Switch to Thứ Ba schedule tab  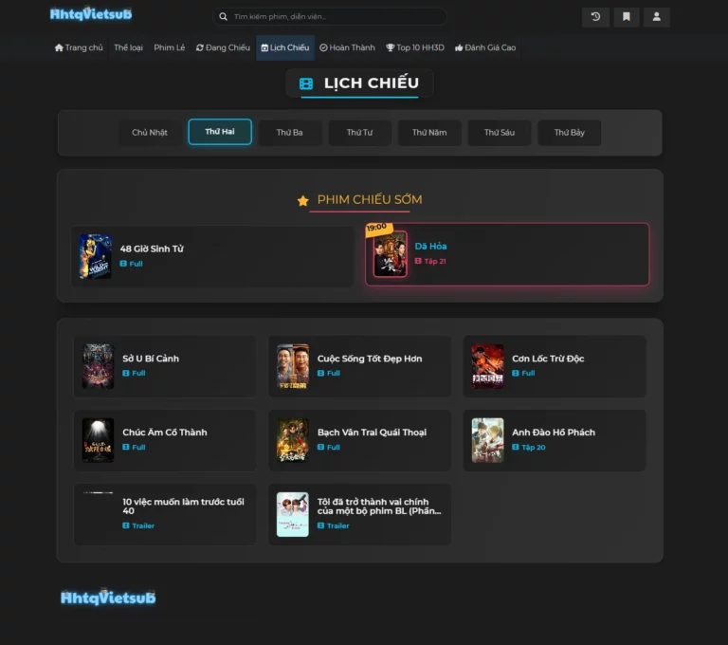pyautogui.click(x=290, y=133)
